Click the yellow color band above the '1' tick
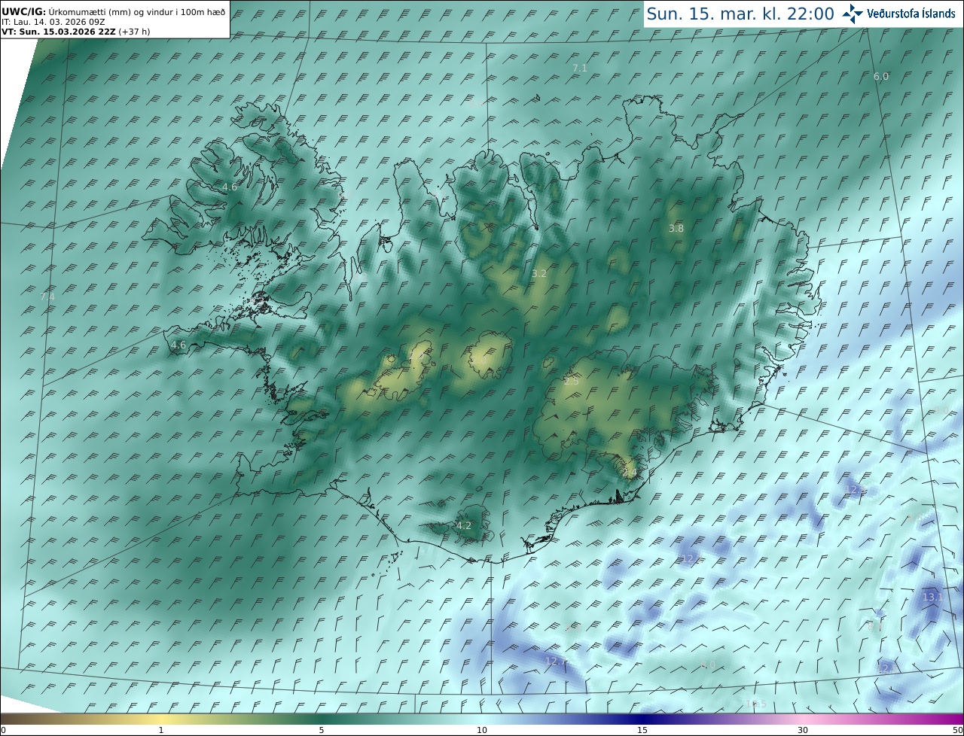This screenshot has width=964, height=736. click(x=161, y=719)
